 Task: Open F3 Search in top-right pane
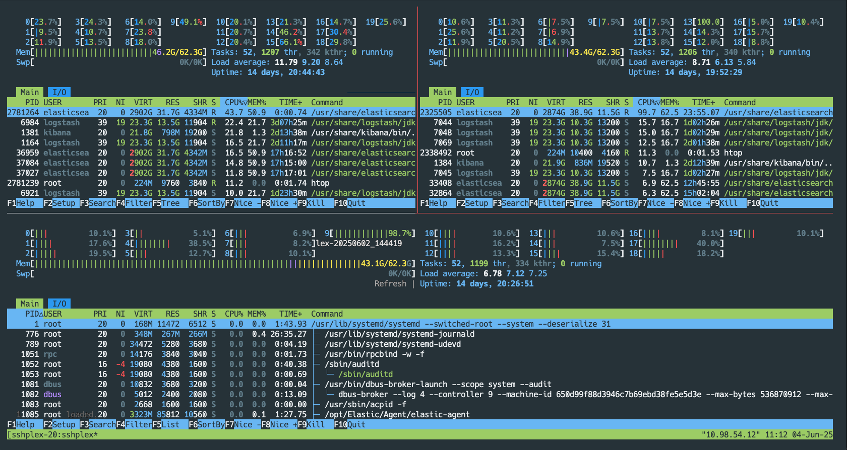pyautogui.click(x=511, y=203)
